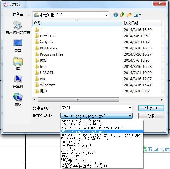Choose Adobe PDF 文件 (*.pdf) type

[x=102, y=121]
